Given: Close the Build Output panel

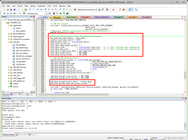Looking at the screenshot, I should coord(186,98).
